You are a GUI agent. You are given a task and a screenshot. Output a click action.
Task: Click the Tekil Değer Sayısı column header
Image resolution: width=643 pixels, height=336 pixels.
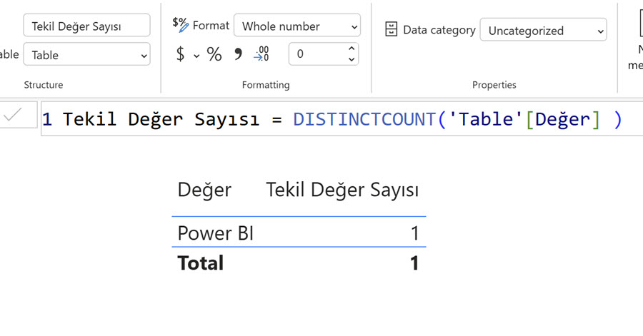coord(342,190)
